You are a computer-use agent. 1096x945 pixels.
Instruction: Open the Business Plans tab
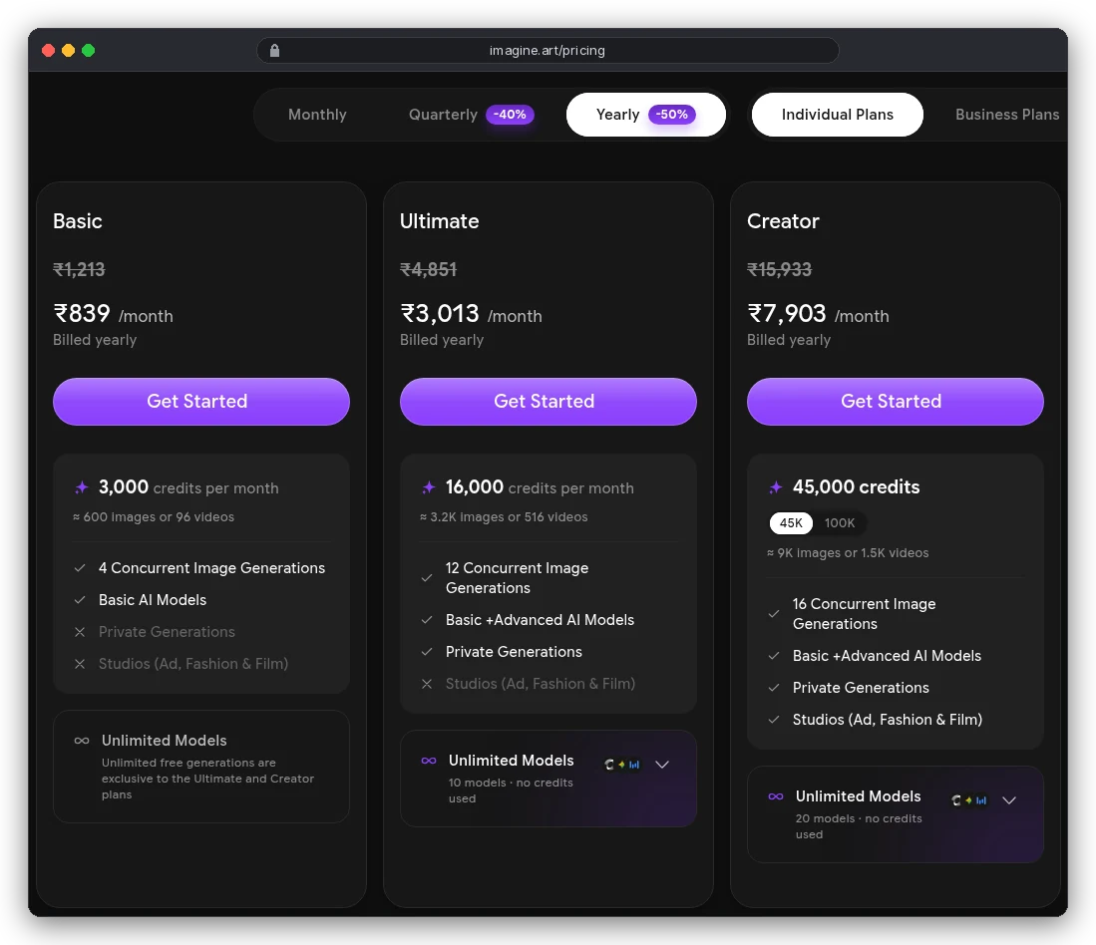coord(1007,115)
